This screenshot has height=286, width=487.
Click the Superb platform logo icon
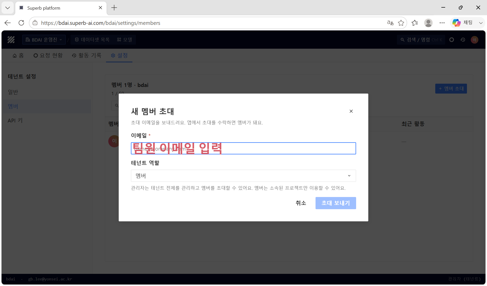(x=11, y=40)
